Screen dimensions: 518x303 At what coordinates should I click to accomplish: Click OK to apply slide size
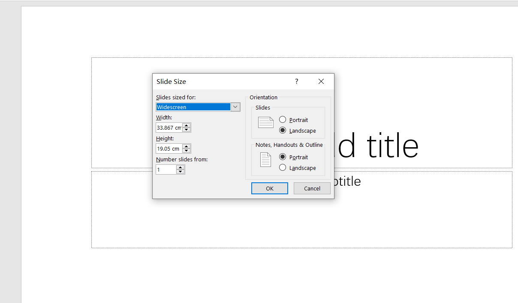(x=269, y=188)
